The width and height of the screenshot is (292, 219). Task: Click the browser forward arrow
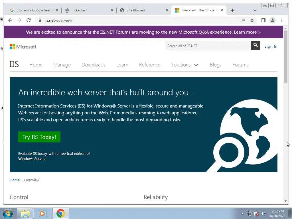(x=19, y=20)
